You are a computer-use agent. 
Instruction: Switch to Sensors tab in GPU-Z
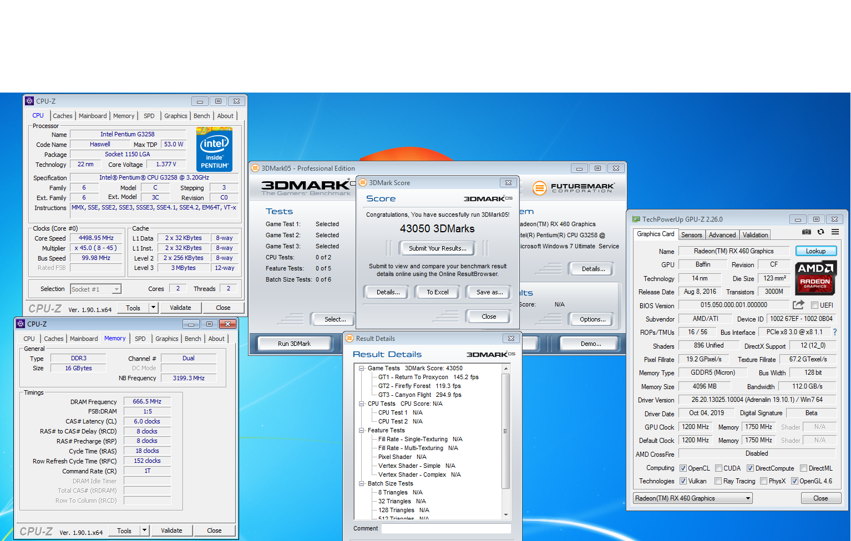click(691, 235)
